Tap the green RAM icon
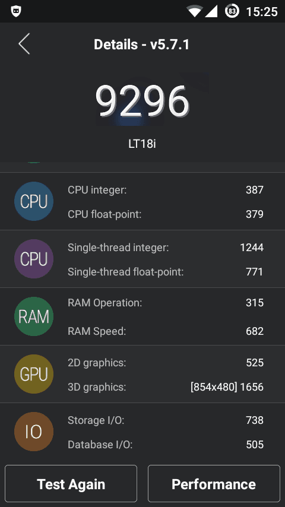This screenshot has height=507, width=285. [x=34, y=316]
